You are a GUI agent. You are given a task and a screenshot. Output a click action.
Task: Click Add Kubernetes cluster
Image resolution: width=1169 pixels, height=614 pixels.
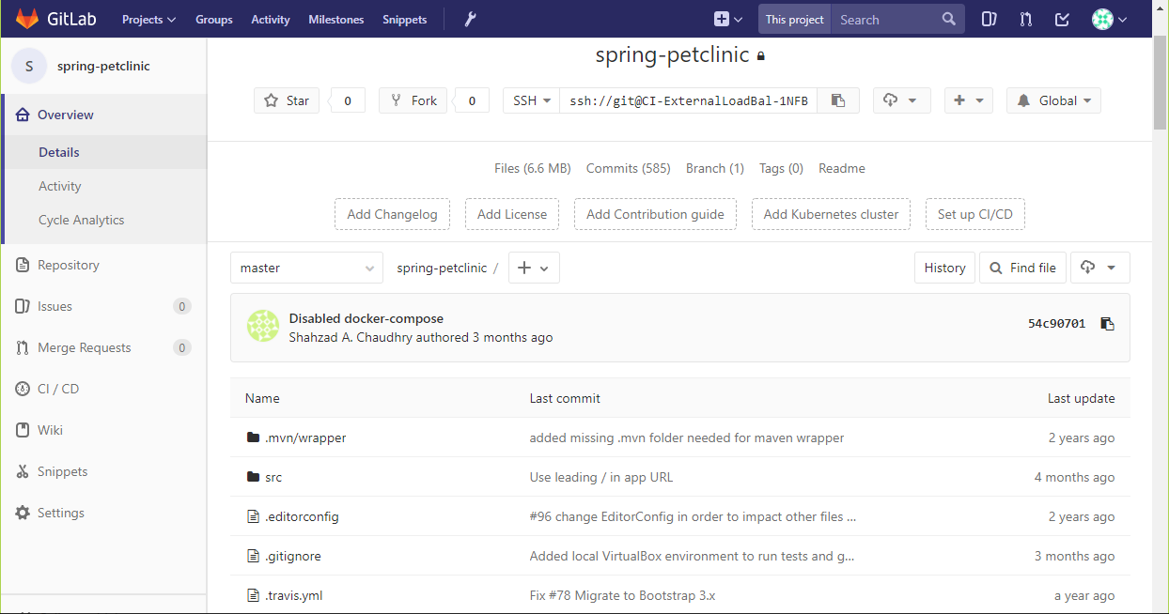pos(831,214)
